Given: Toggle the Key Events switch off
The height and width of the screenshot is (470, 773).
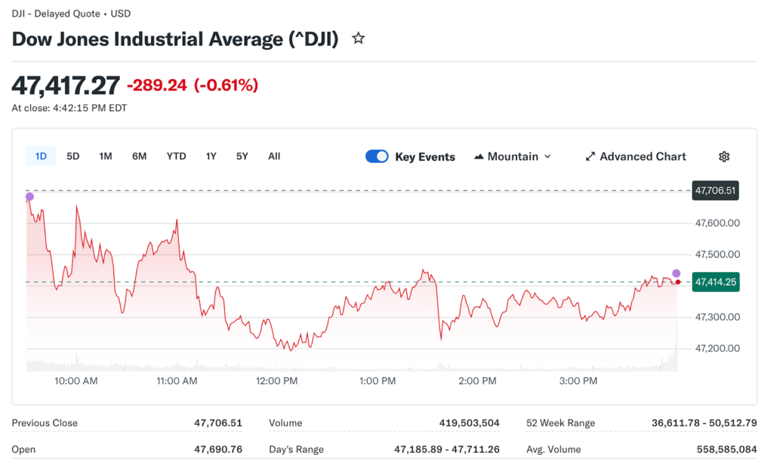Looking at the screenshot, I should pyautogui.click(x=377, y=157).
